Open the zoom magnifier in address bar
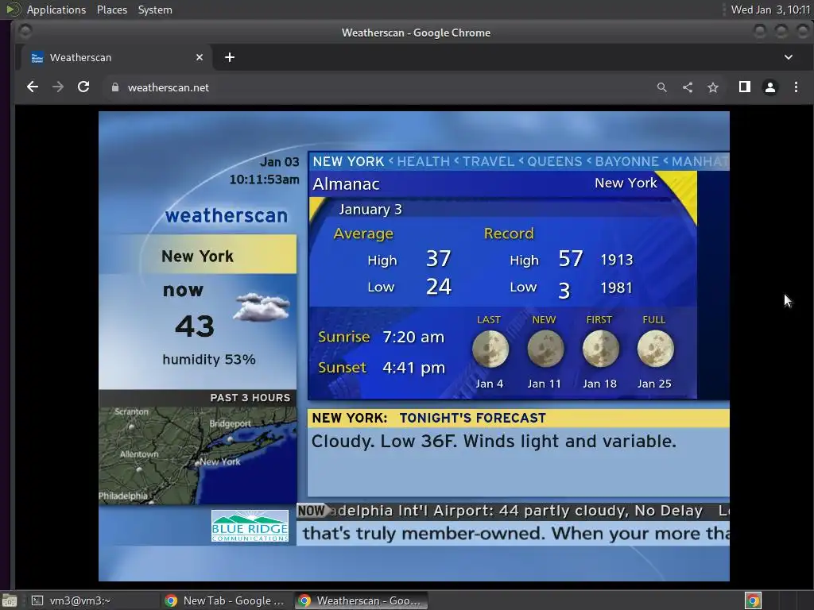 point(661,87)
